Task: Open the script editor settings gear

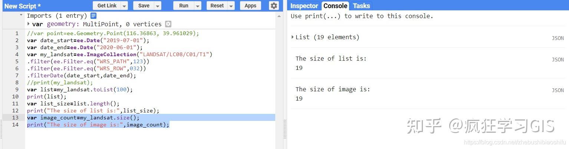Action: 274,6
